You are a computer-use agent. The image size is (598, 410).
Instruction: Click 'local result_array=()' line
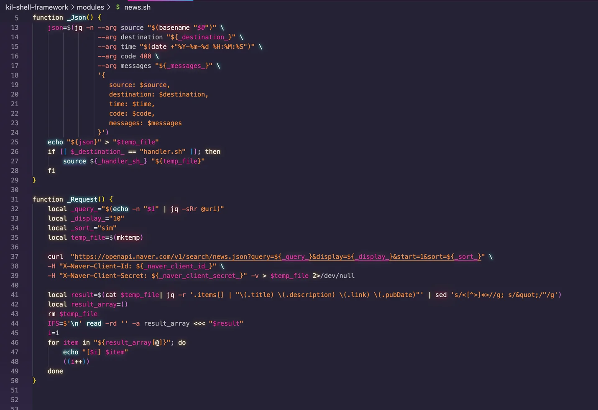point(88,304)
